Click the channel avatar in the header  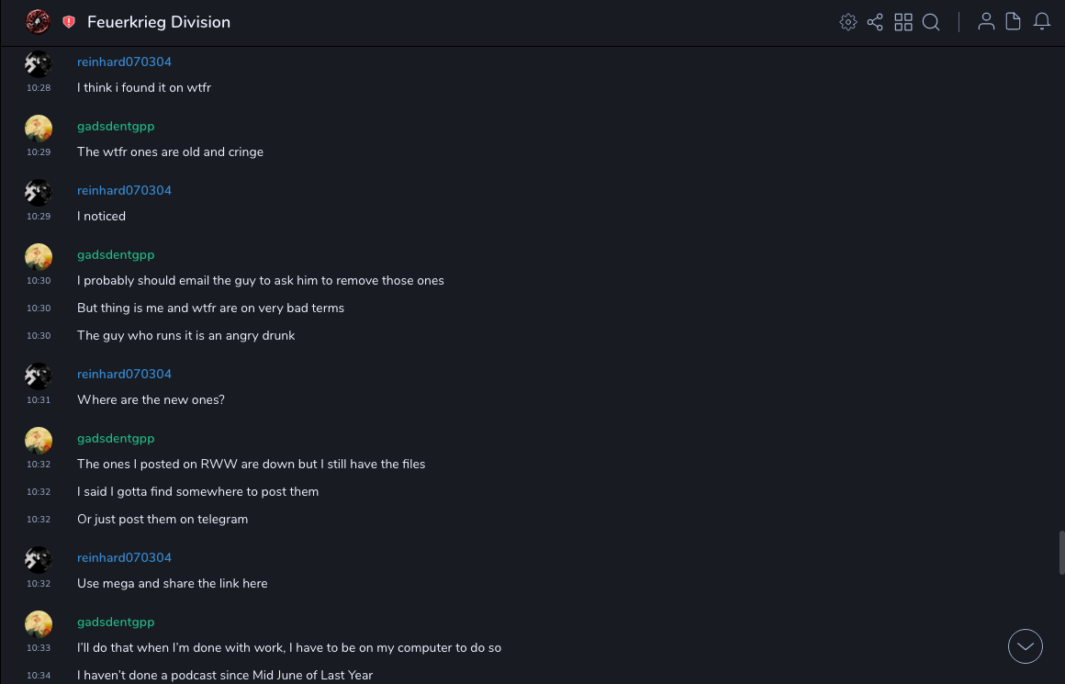point(38,21)
